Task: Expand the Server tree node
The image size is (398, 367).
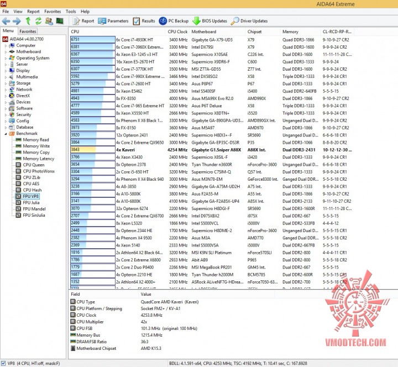Action: click(x=6, y=65)
